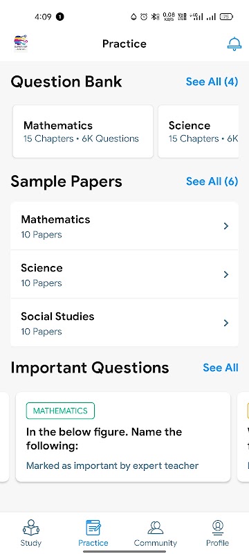Open the Study tab icon
Screen dimensions: 249x554
[x=31, y=528]
